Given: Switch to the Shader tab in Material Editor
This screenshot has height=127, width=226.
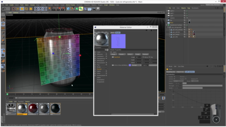Looking at the screenshot, I should pos(118,33).
